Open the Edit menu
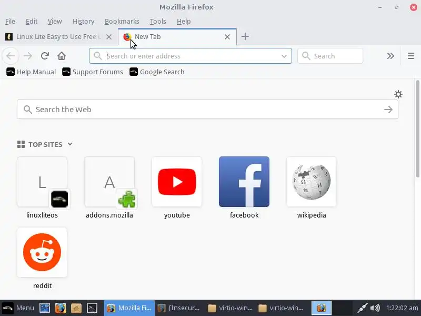421x316 pixels. click(x=32, y=21)
